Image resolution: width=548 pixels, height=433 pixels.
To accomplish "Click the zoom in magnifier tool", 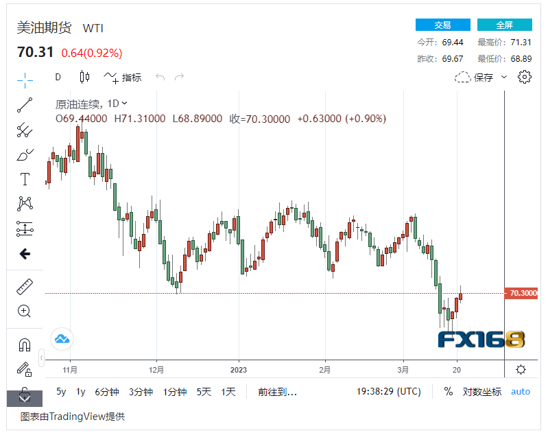I will pos(25,312).
